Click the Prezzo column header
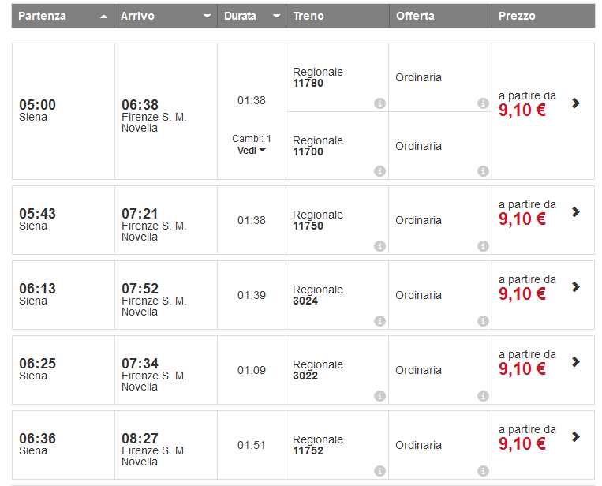 (x=543, y=16)
